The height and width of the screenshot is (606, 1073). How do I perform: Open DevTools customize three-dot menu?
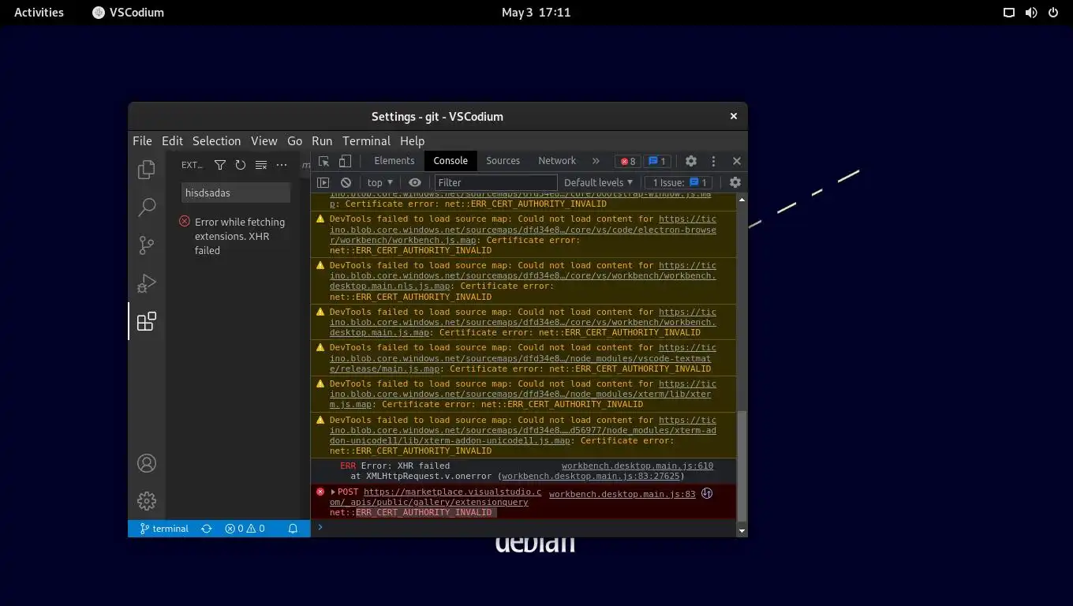point(713,161)
